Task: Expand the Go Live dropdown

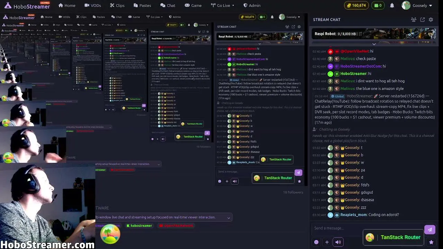Action: (x=223, y=6)
